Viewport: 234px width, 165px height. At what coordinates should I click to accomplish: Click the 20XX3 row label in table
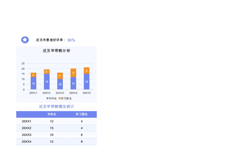27,135
